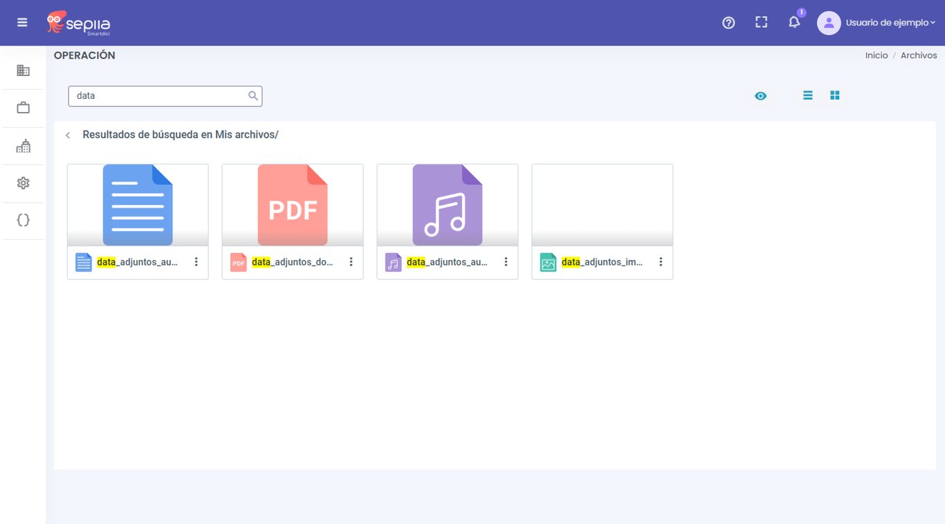Image resolution: width=945 pixels, height=524 pixels.
Task: Open options menu for data_adjuntos_do file
Action: tap(351, 262)
